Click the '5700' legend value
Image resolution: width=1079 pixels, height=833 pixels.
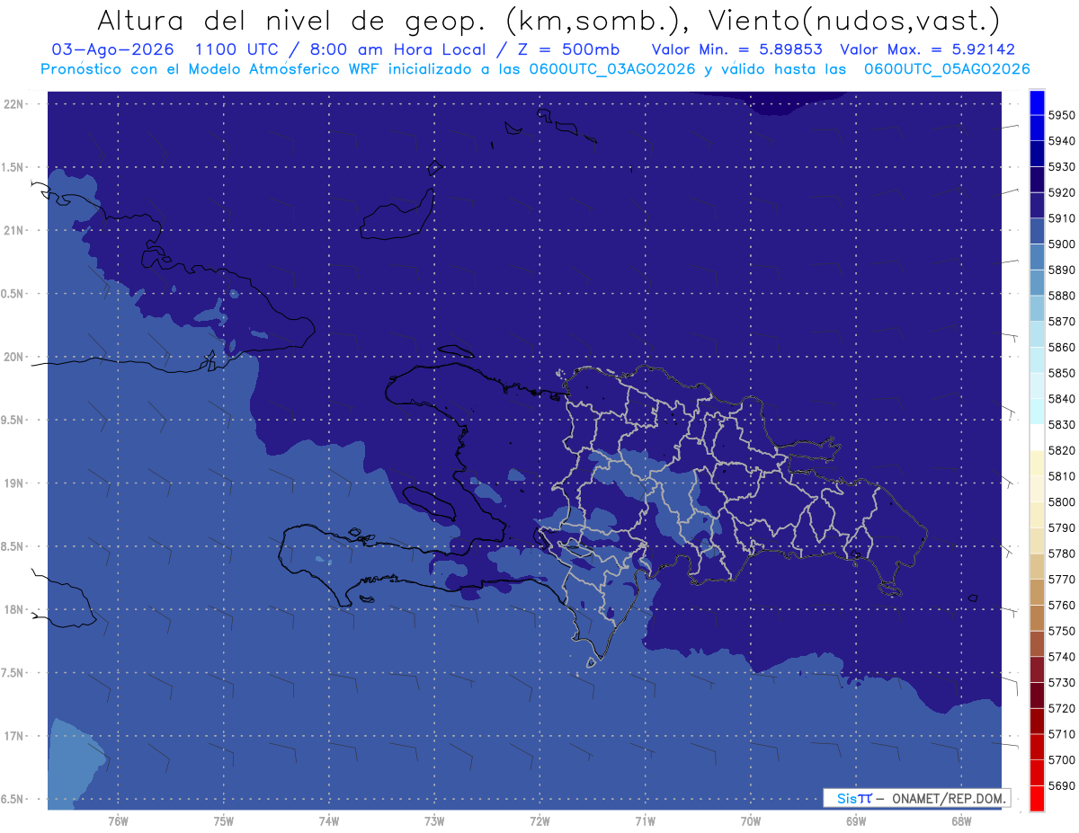point(1061,760)
